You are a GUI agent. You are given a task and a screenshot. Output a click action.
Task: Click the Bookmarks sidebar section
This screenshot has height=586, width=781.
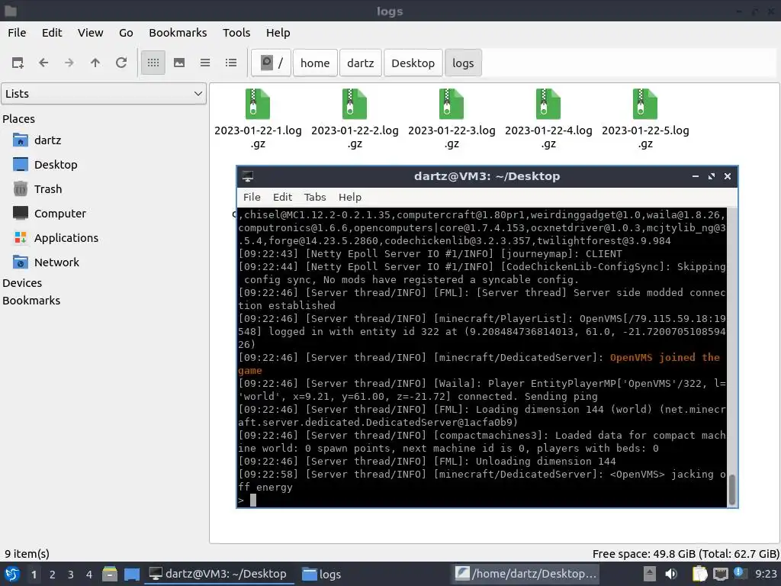point(31,301)
